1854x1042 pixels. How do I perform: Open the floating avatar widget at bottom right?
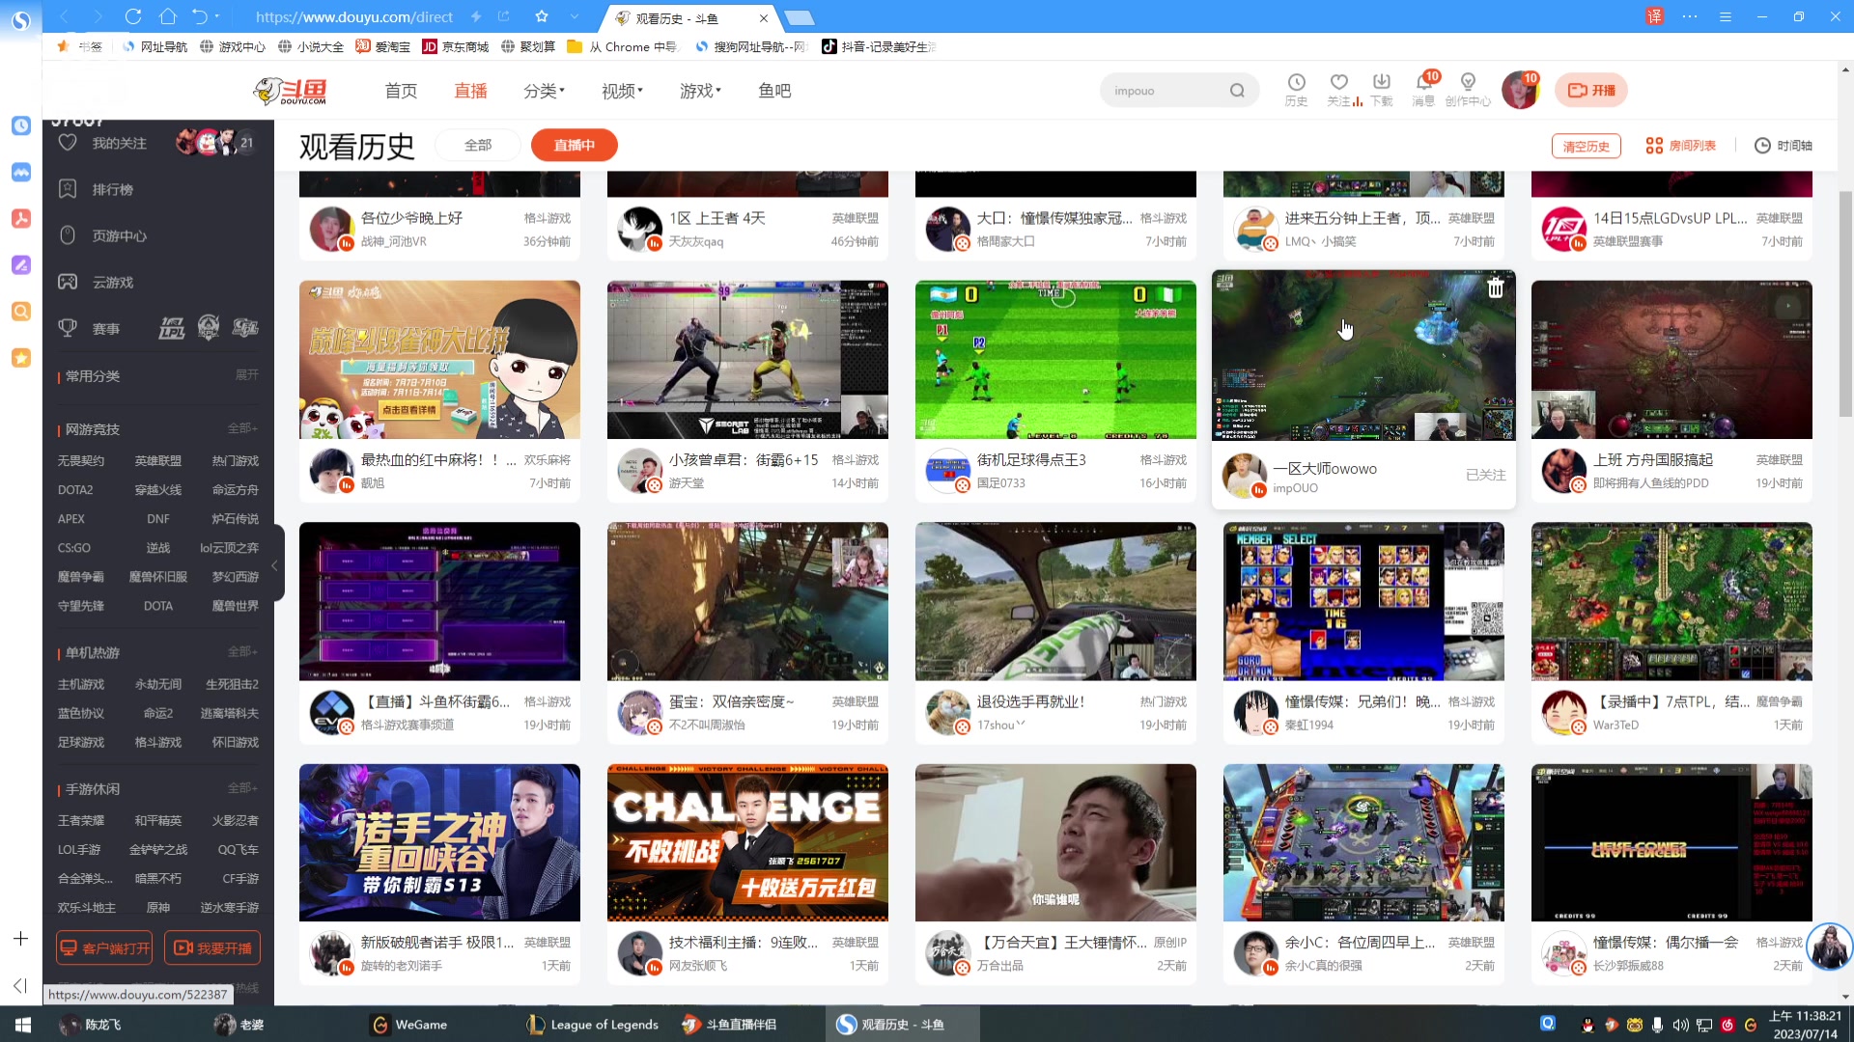1829,946
